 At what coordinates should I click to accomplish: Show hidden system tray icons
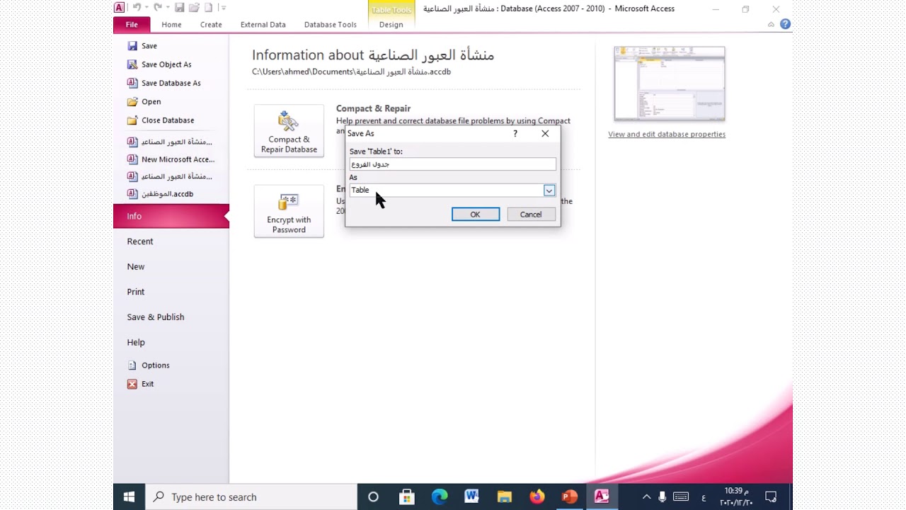[646, 497]
